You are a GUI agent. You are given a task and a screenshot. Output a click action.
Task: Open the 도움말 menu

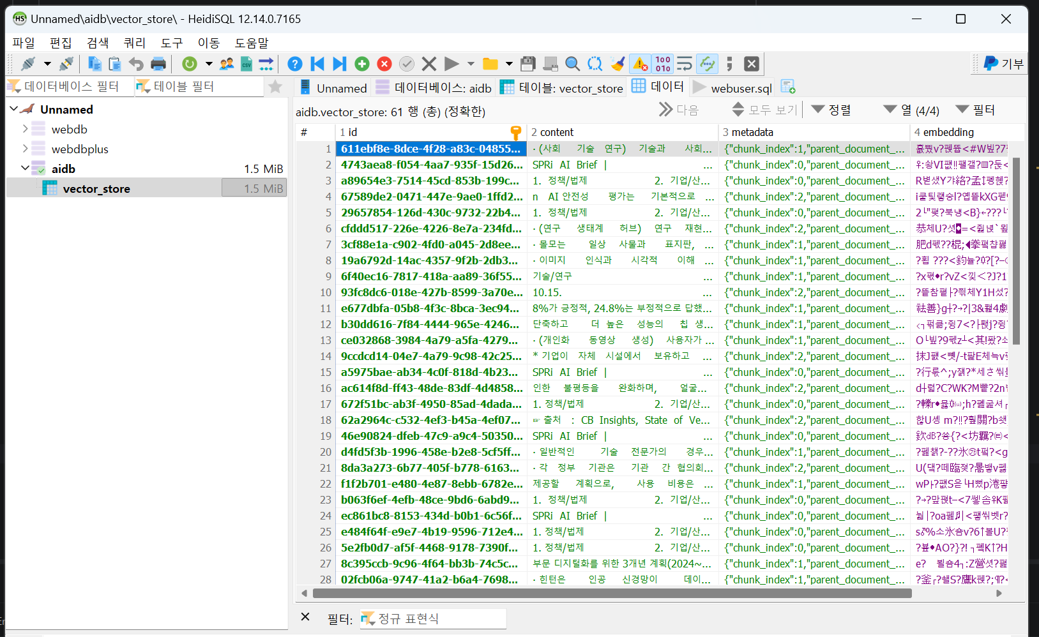click(252, 43)
